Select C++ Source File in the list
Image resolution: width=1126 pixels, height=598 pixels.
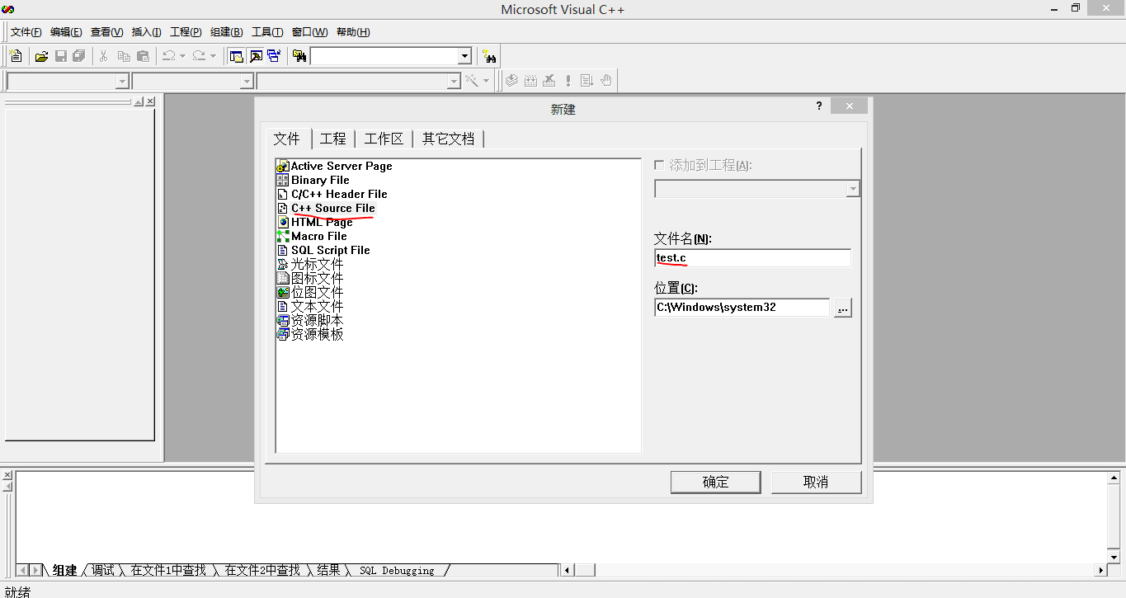pyautogui.click(x=333, y=208)
